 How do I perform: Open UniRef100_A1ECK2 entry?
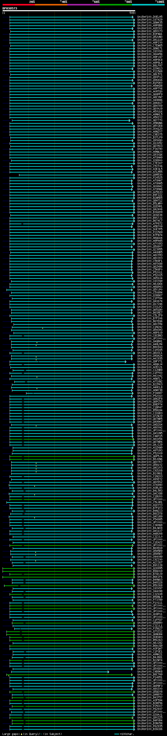tap(150, 28)
